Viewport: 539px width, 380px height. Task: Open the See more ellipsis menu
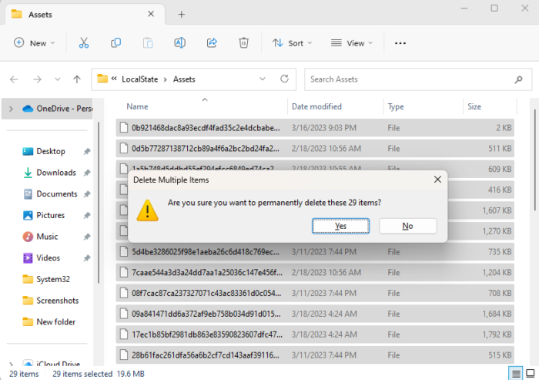coord(400,43)
